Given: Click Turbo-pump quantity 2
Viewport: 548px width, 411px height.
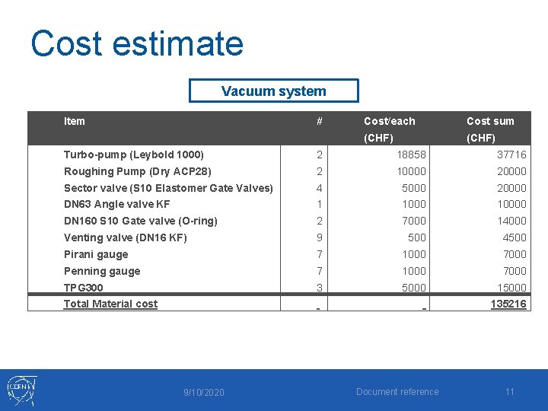Looking at the screenshot, I should click(x=319, y=155).
